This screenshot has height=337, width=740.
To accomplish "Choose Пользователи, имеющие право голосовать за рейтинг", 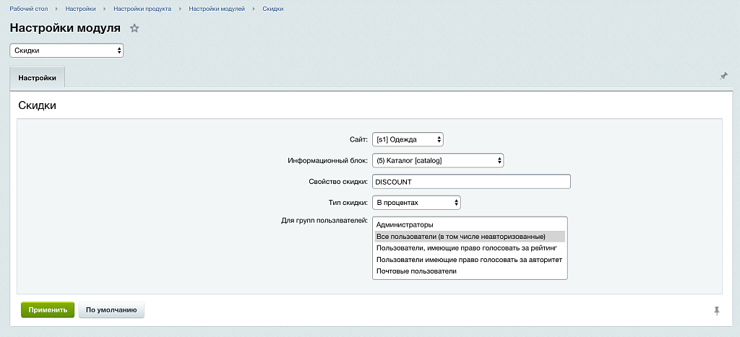I will pos(466,248).
